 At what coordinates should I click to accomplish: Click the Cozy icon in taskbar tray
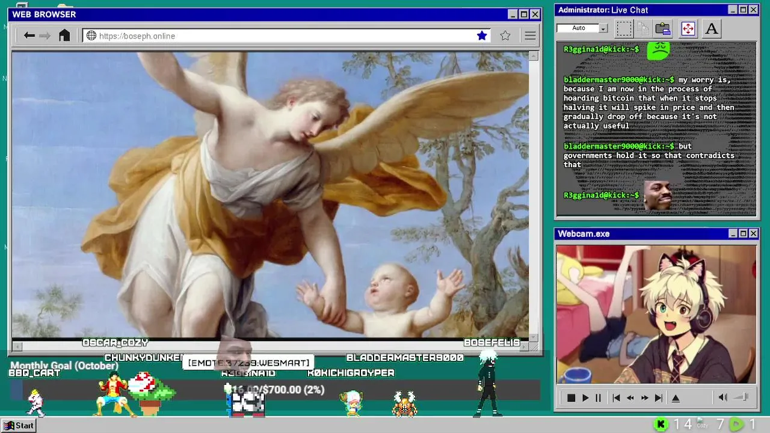(702, 424)
